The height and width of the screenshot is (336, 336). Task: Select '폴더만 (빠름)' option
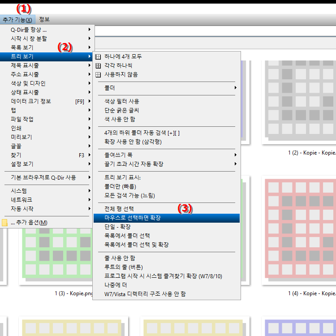point(167,187)
